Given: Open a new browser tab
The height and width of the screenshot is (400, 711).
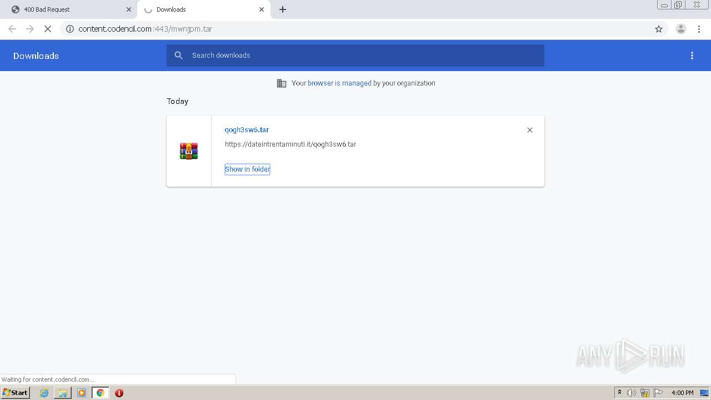Looking at the screenshot, I should click(283, 9).
